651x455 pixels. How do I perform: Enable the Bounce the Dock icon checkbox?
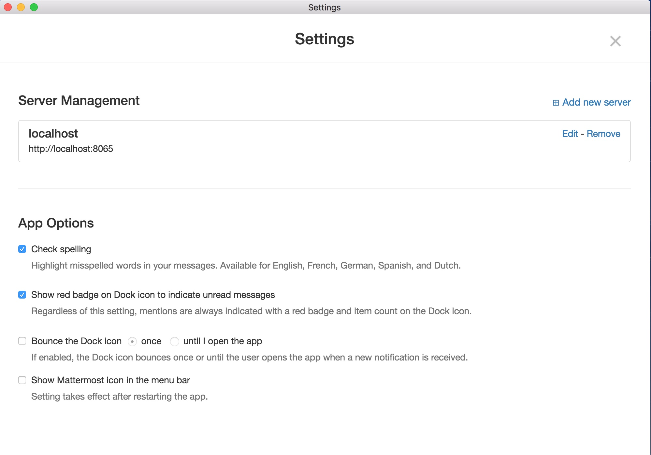point(22,341)
